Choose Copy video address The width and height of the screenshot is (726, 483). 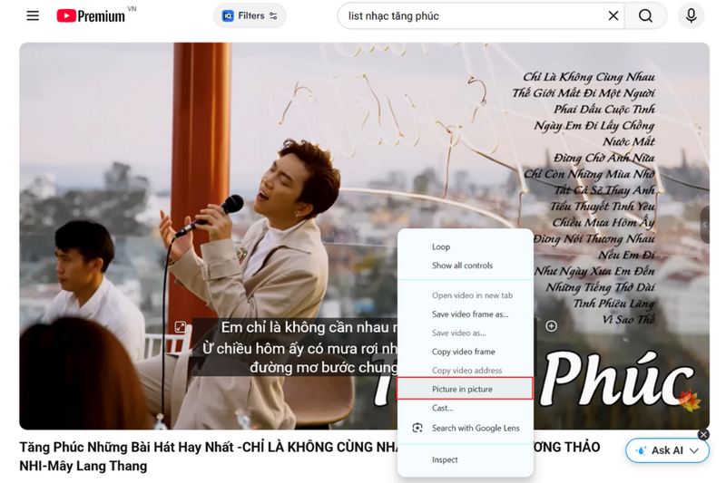click(x=465, y=371)
